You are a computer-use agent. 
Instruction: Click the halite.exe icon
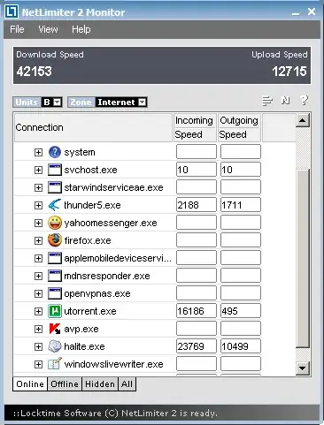coord(55,346)
